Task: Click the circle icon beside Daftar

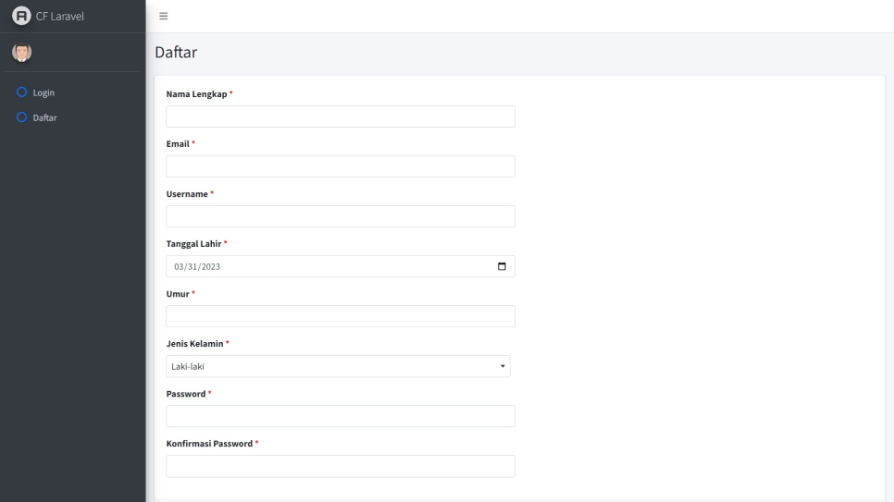Action: pyautogui.click(x=21, y=117)
